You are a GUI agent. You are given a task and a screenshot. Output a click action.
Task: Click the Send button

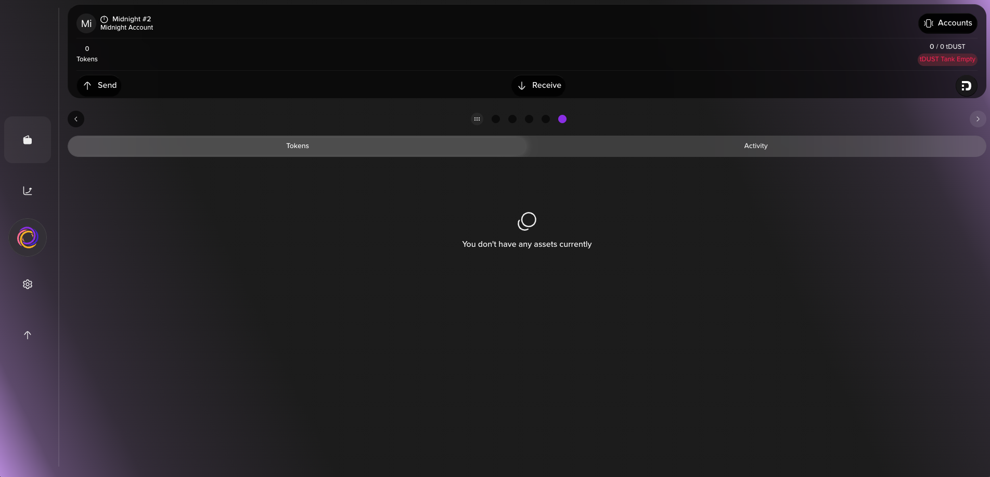(99, 86)
